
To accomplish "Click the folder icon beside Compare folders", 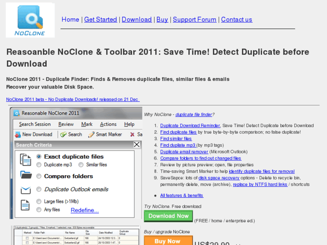I will (26, 175).
